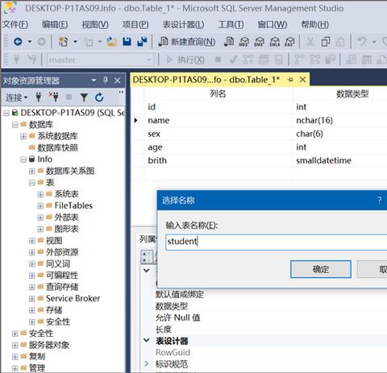The height and width of the screenshot is (373, 387).
Task: Select the 数据库快照 tree item
Action: tap(57, 147)
